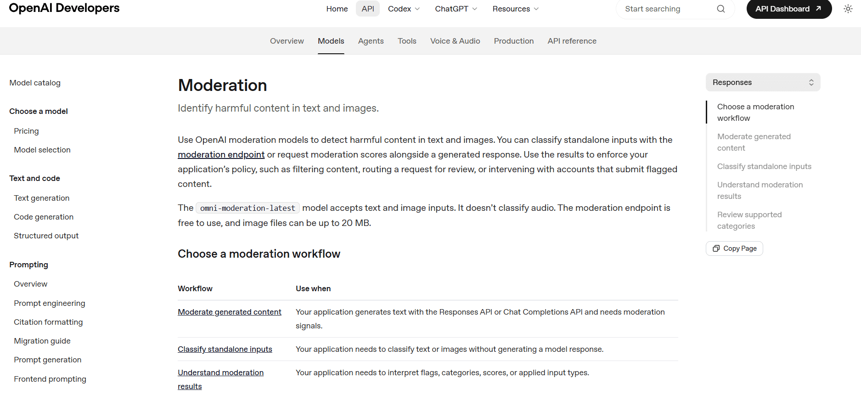This screenshot has height=395, width=861.
Task: Open Citation formatting sidebar page
Action: [48, 322]
